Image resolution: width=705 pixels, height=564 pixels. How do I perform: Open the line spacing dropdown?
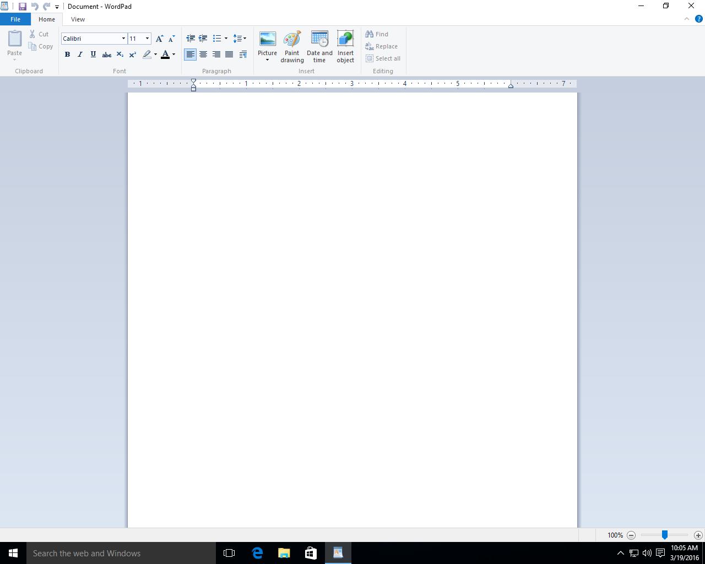[x=240, y=39]
